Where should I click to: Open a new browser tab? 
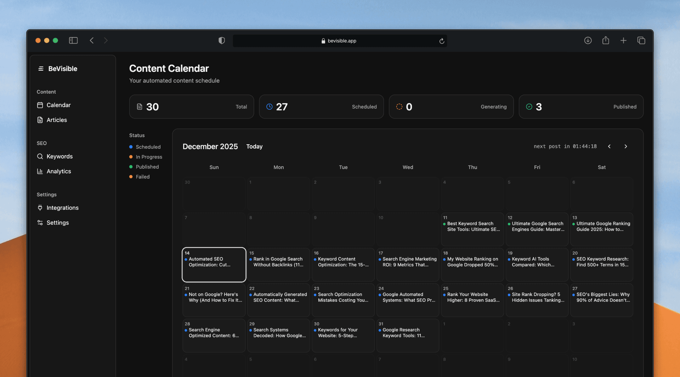tap(623, 40)
